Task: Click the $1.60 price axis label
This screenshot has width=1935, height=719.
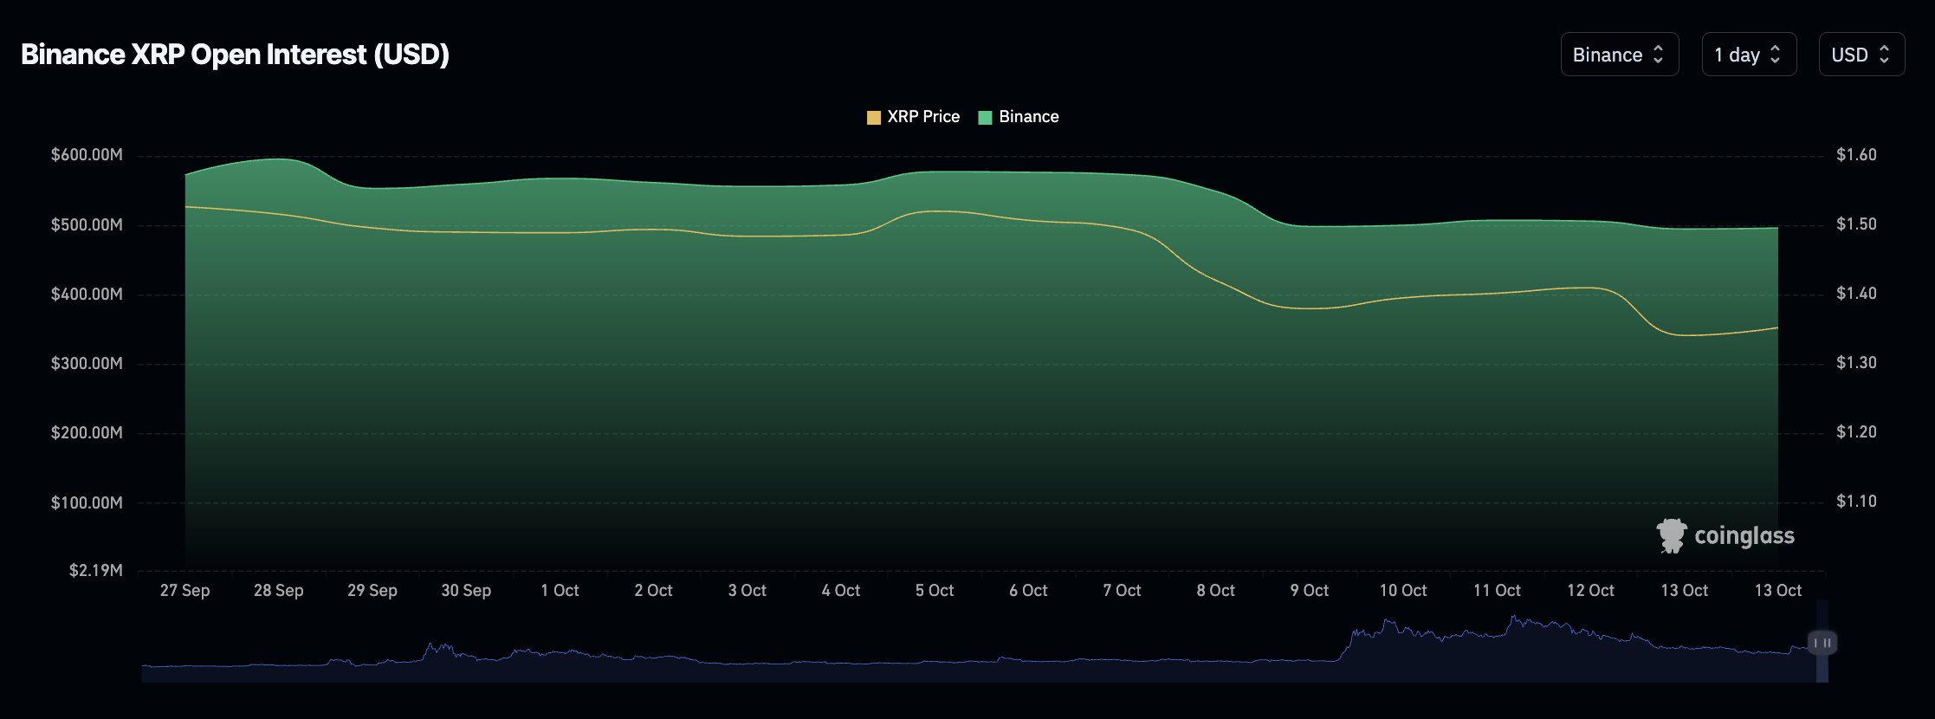Action: (x=1856, y=155)
